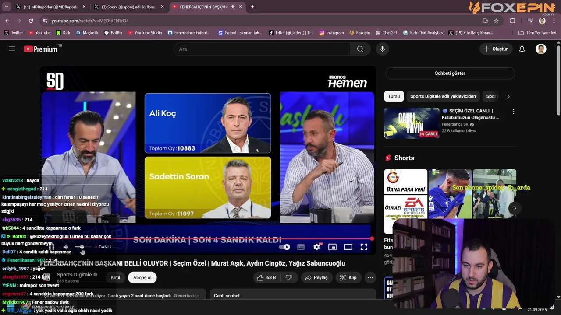
Task: Open Sports Digitale channel link
Action: (x=75, y=274)
